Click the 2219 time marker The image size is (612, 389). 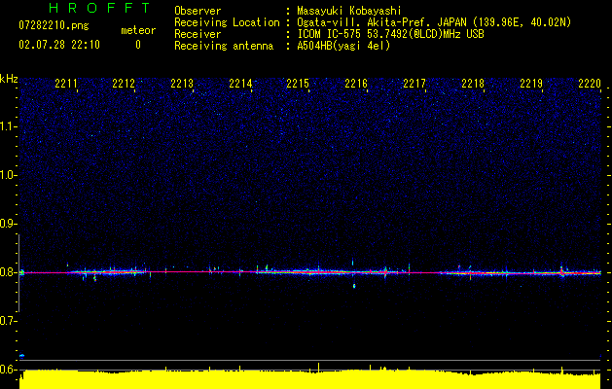[531, 84]
